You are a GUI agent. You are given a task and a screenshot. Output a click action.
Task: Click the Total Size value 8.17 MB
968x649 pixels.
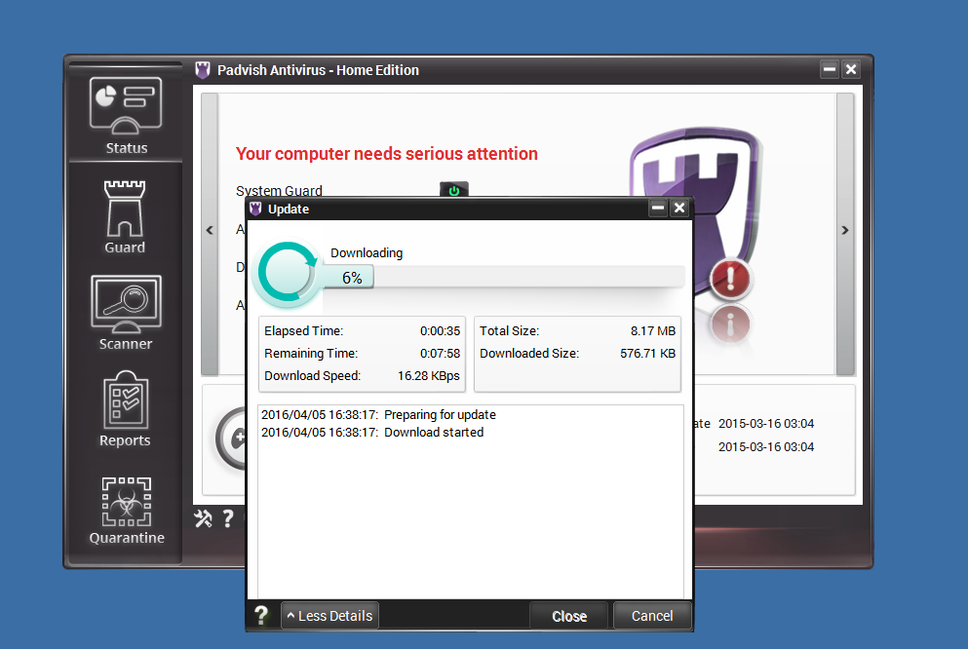[x=653, y=331]
